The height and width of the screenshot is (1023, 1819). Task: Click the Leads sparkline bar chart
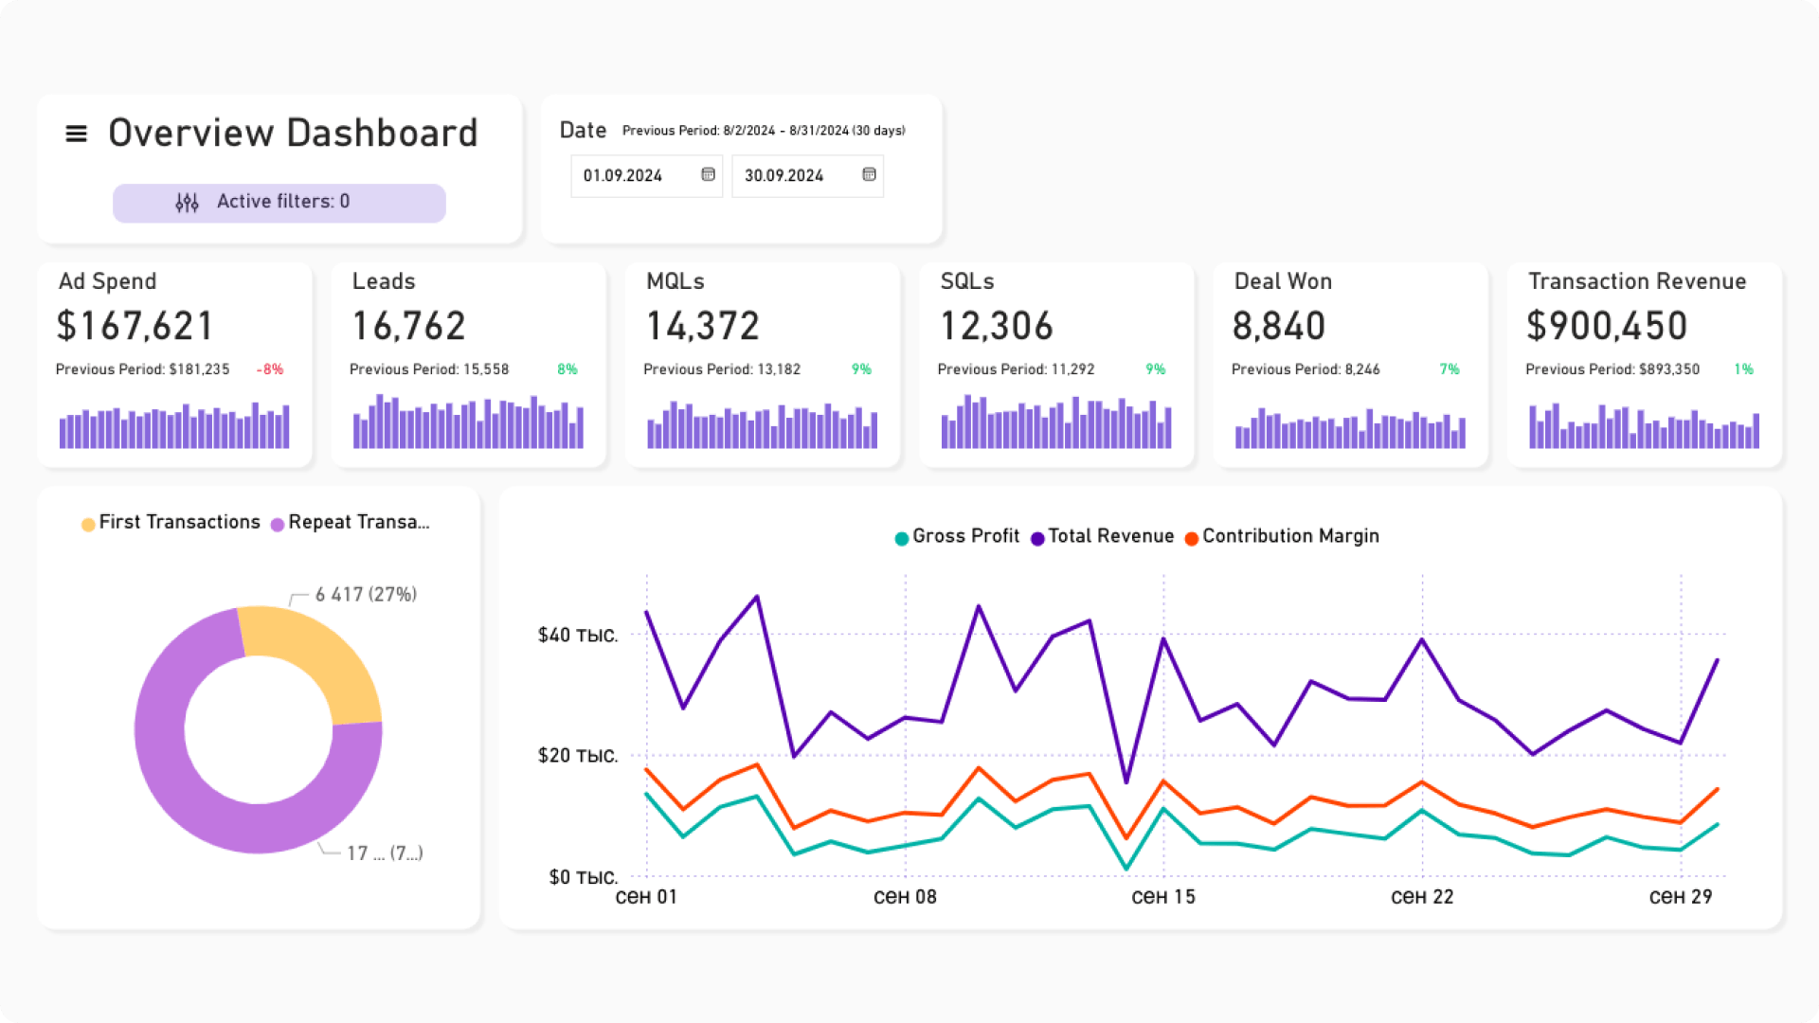point(468,423)
